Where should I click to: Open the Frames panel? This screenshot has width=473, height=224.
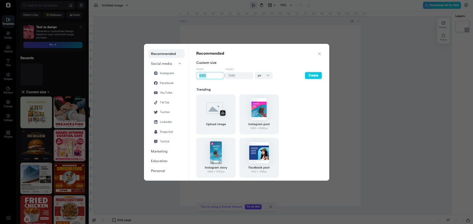8,104
